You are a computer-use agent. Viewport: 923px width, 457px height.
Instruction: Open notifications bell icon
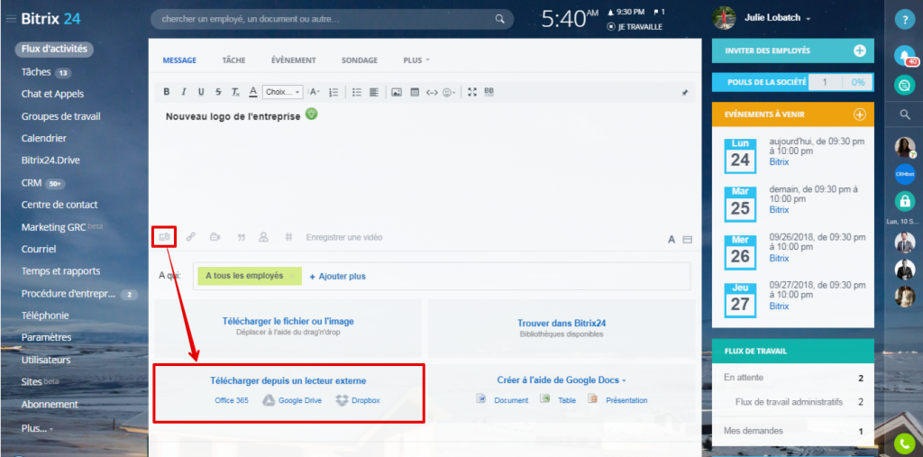(905, 55)
